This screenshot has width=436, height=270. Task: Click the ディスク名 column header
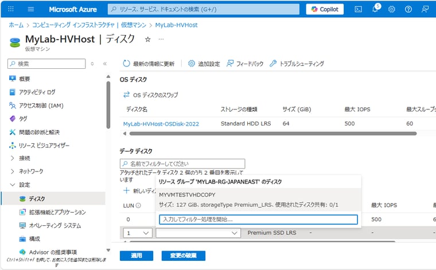(x=137, y=109)
